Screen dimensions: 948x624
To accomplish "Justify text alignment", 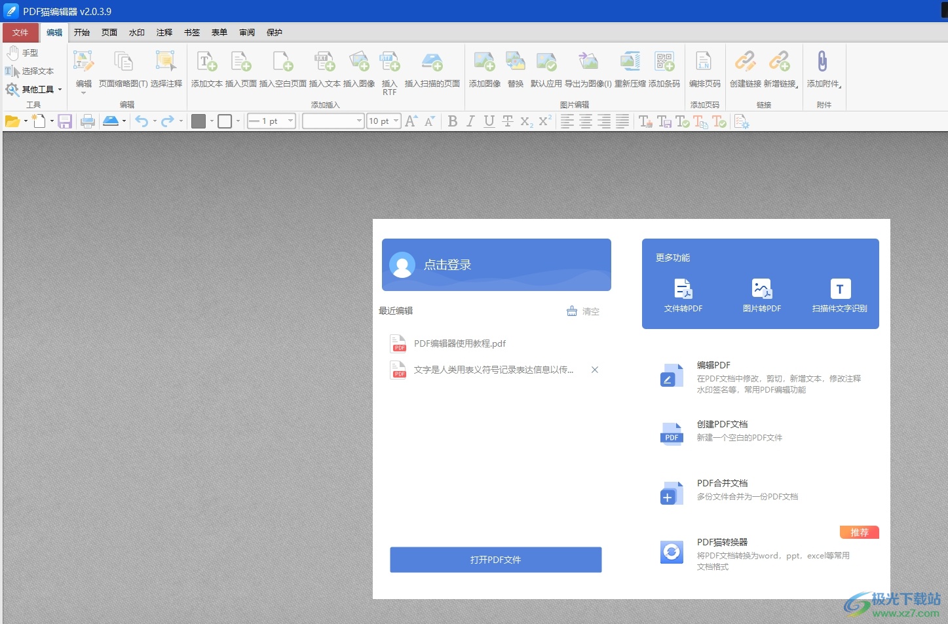I will click(x=622, y=121).
